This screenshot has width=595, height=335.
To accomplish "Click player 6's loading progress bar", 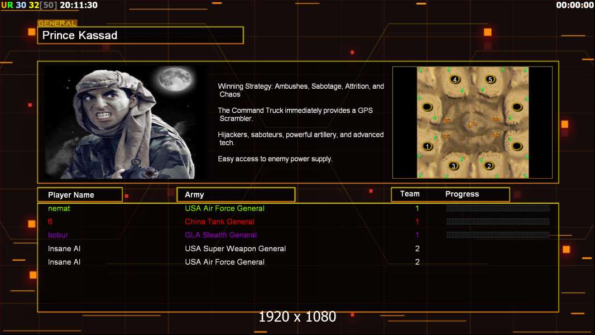I will pos(498,222).
